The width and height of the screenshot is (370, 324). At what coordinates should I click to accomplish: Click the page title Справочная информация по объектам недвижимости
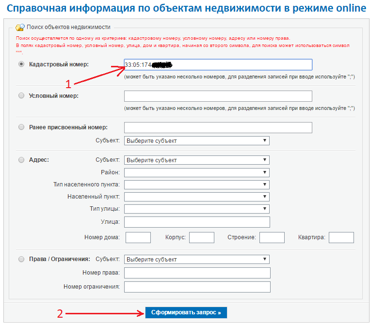(x=186, y=8)
